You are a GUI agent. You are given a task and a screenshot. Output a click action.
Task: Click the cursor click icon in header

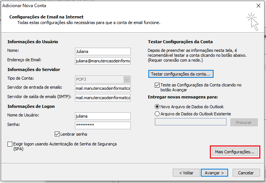point(253,21)
